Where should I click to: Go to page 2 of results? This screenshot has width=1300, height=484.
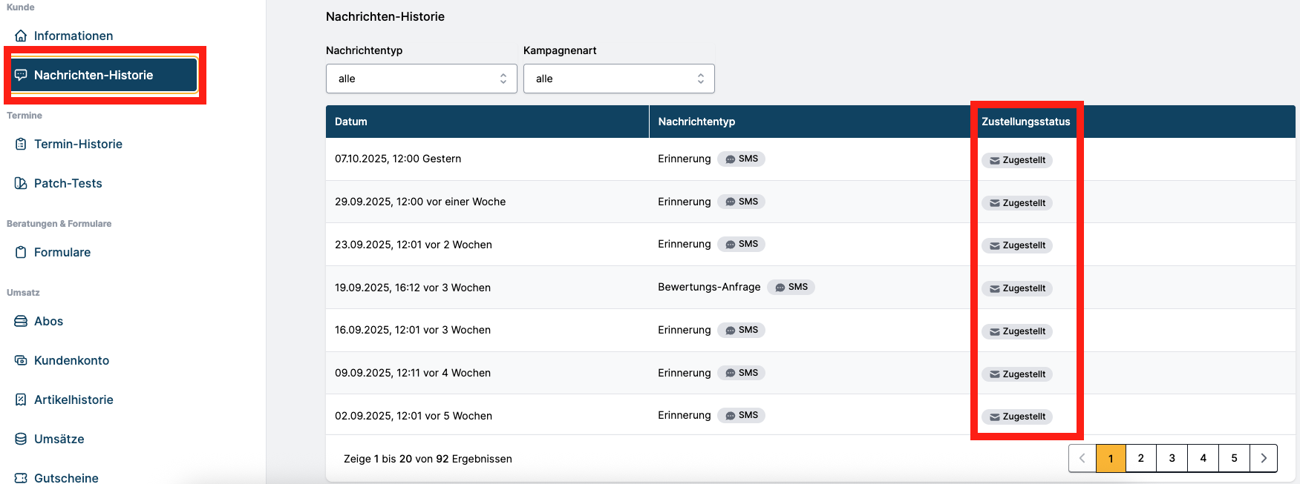pos(1141,458)
